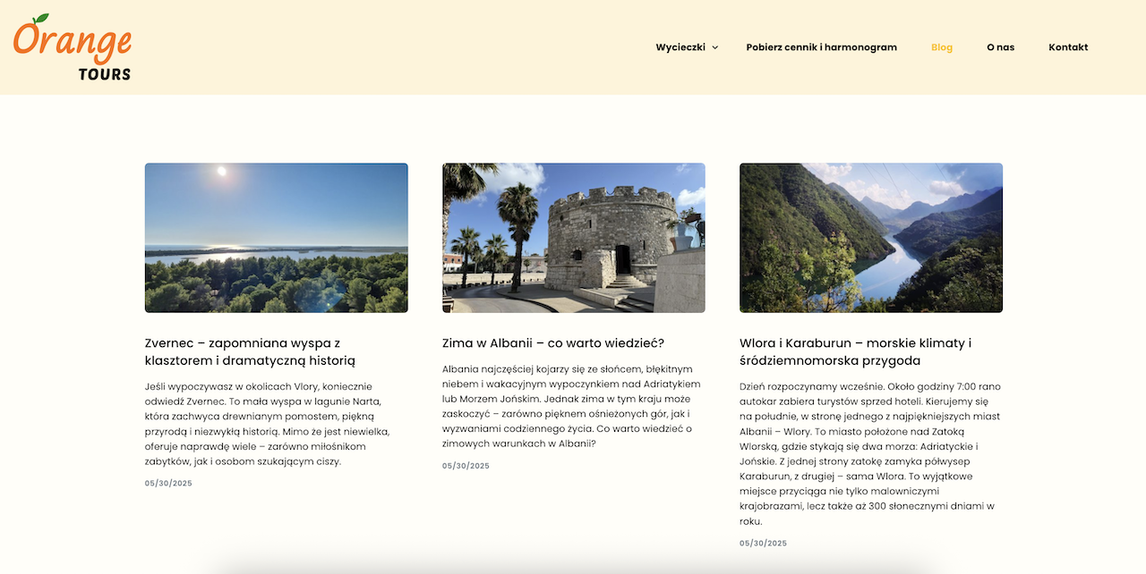Click the Zima w Albanii excerpt text
Screen dimensions: 1146x574
click(x=571, y=406)
